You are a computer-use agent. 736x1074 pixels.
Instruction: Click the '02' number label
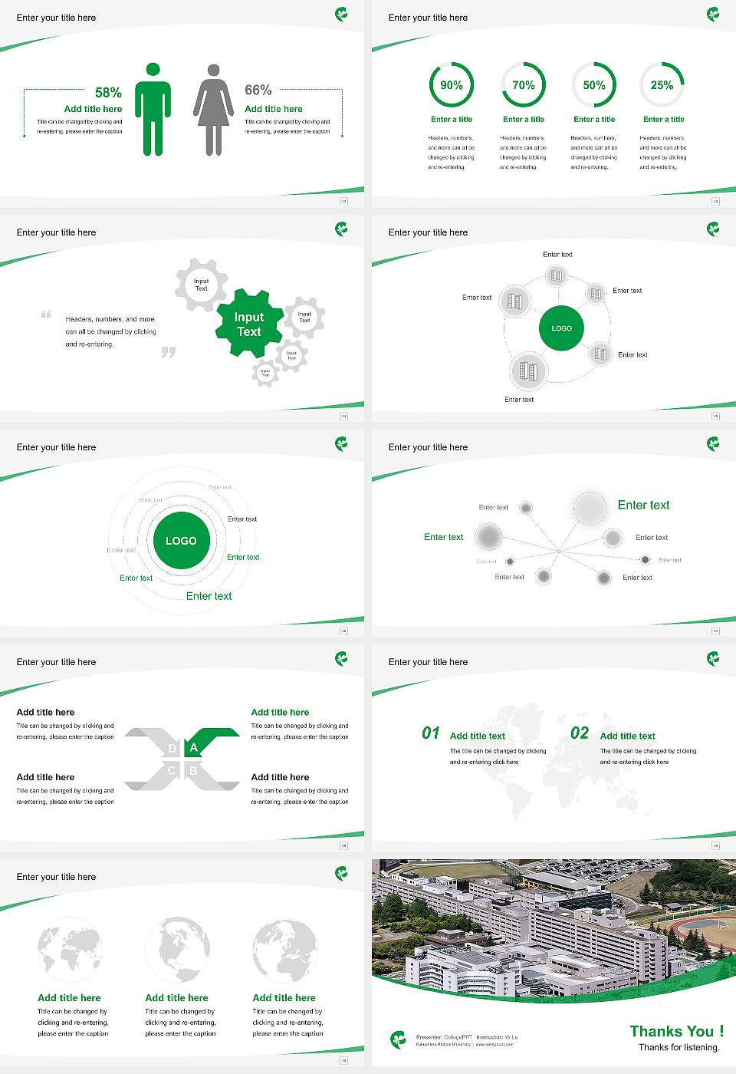[x=580, y=733]
